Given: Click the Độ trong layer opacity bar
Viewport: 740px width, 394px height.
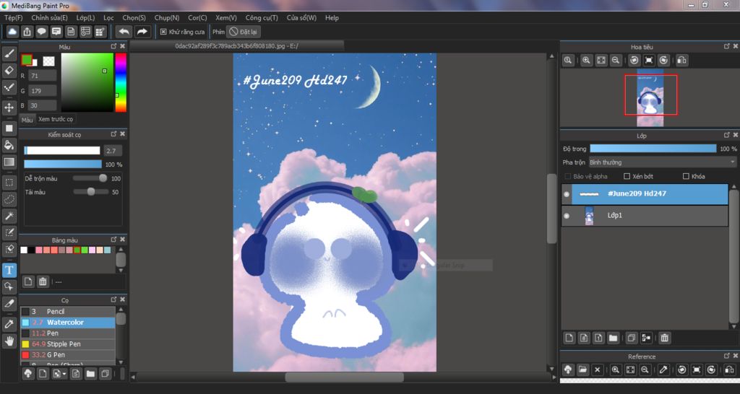Looking at the screenshot, I should 653,149.
